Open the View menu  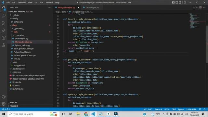click(30, 3)
